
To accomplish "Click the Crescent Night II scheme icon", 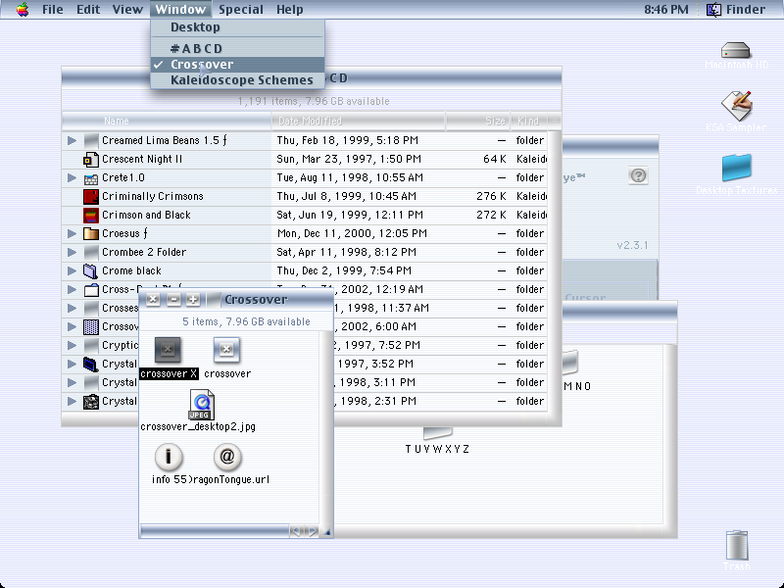I will 91,160.
